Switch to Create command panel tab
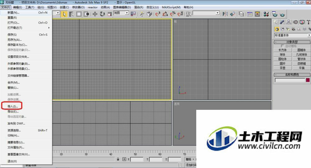The height and width of the screenshot is (168, 311). point(276,22)
